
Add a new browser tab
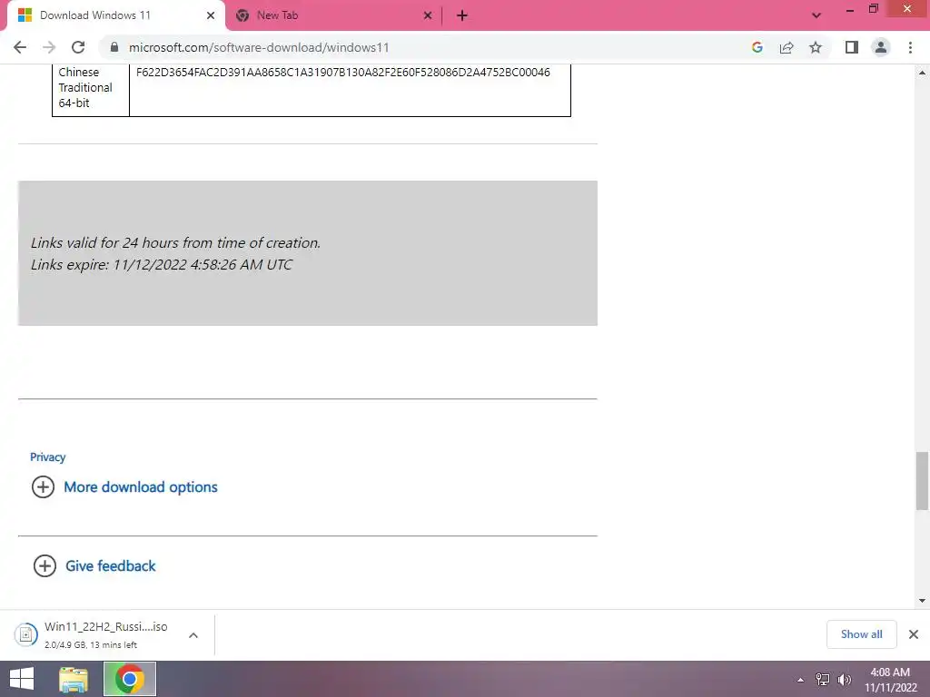tap(462, 15)
